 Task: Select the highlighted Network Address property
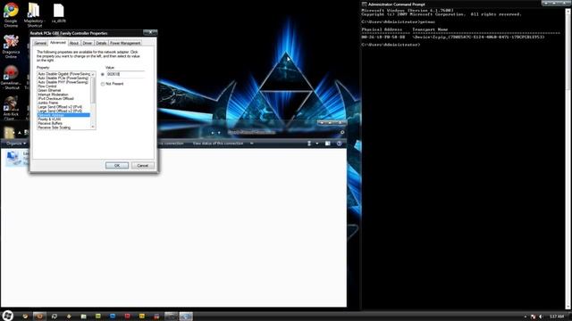[x=63, y=115]
